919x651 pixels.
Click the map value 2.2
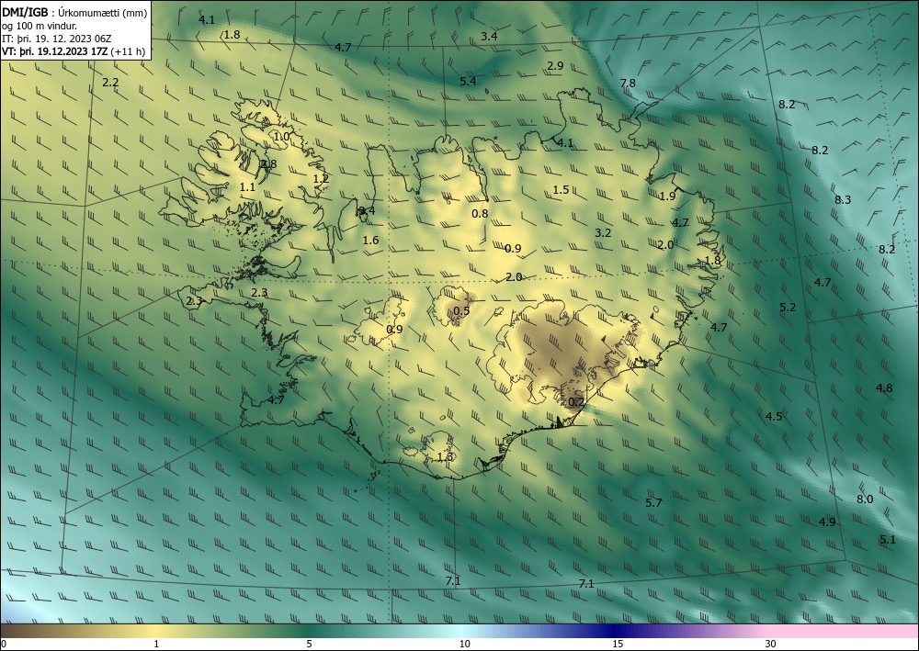click(x=110, y=83)
